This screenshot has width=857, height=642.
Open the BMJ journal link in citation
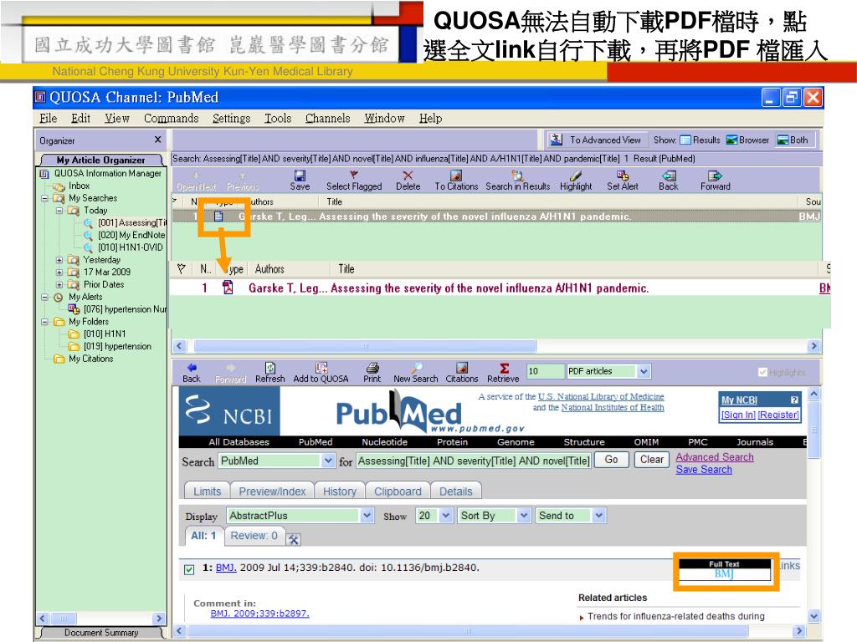[226, 568]
